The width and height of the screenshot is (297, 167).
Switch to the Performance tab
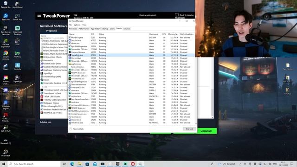[84, 29]
